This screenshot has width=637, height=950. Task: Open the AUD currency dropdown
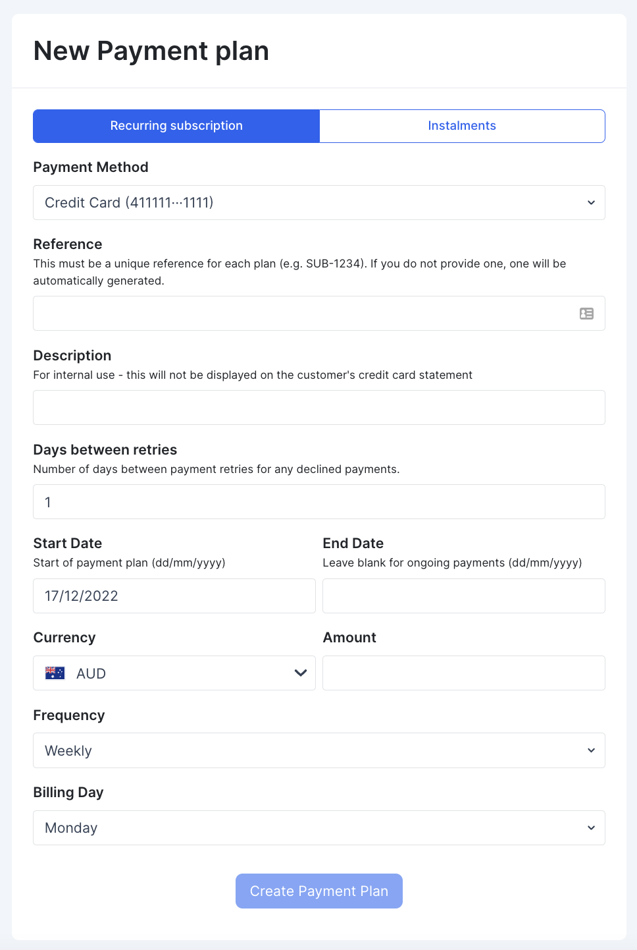click(x=174, y=673)
